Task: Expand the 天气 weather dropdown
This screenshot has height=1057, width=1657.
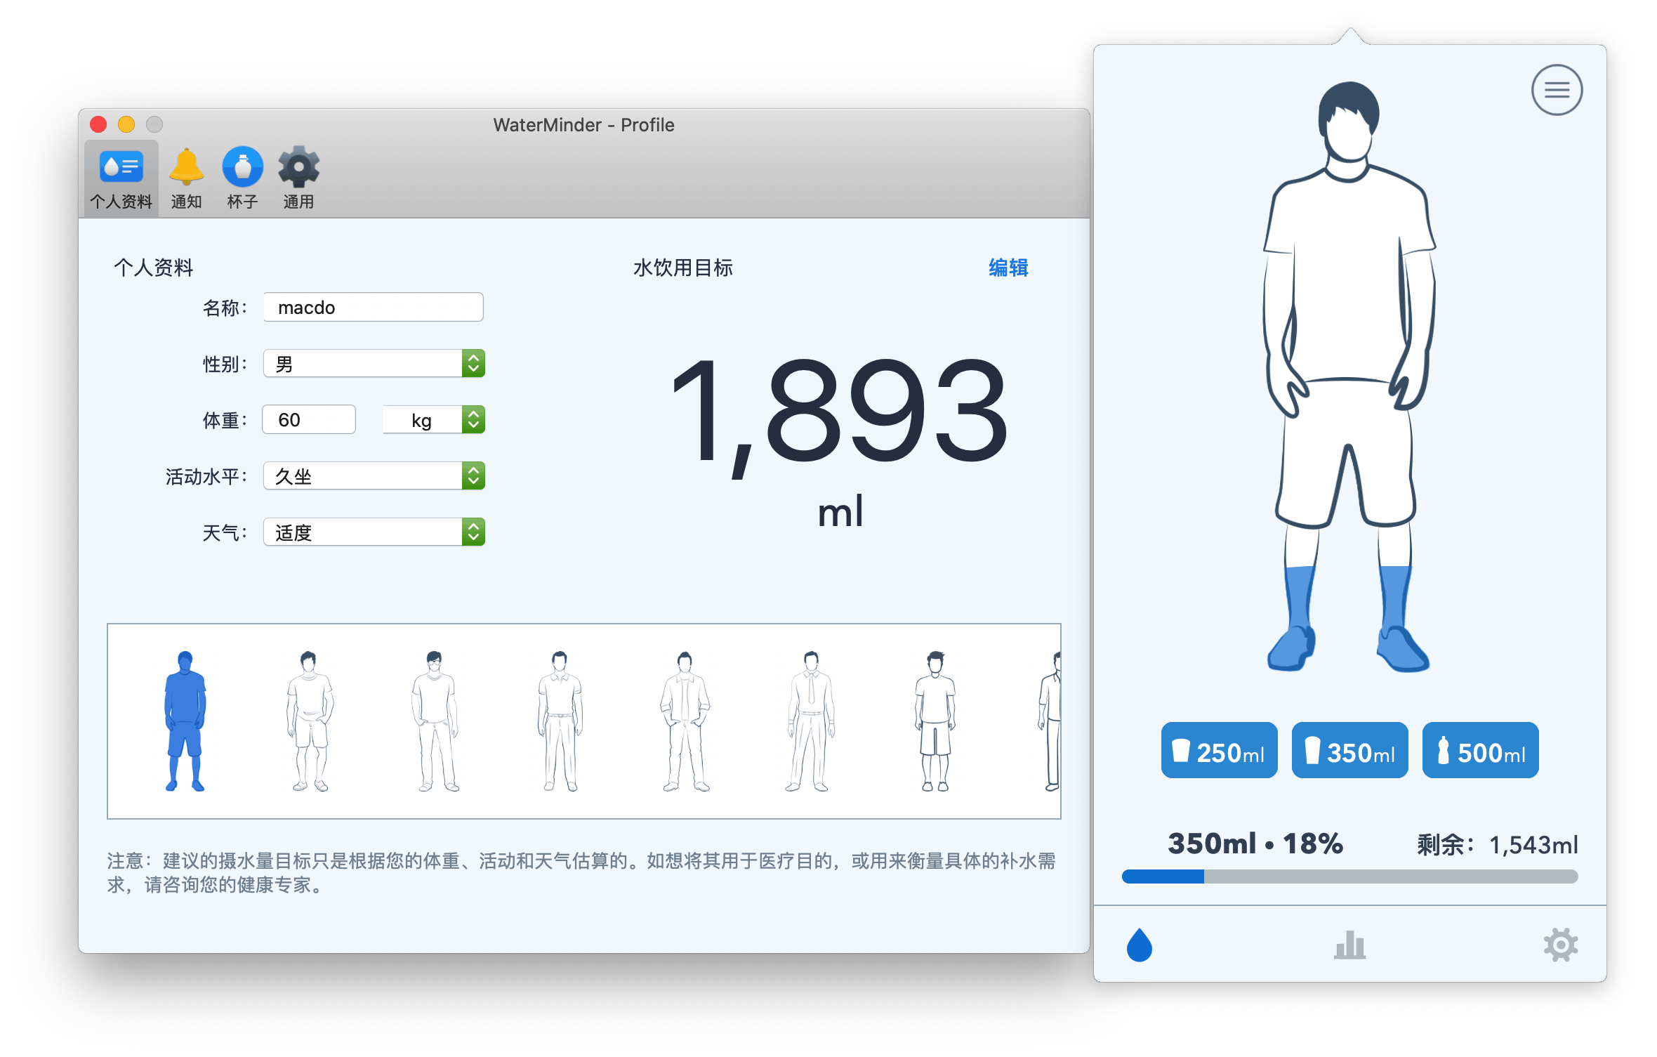Action: (374, 532)
